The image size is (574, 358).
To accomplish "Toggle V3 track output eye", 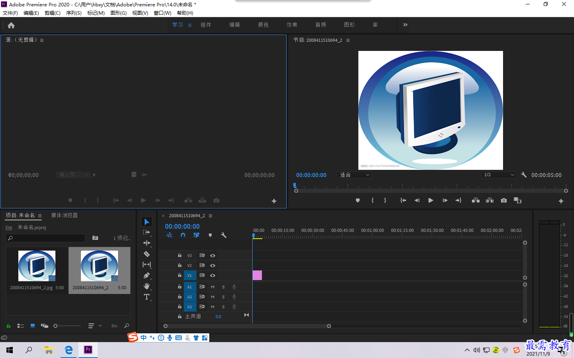I will [213, 255].
